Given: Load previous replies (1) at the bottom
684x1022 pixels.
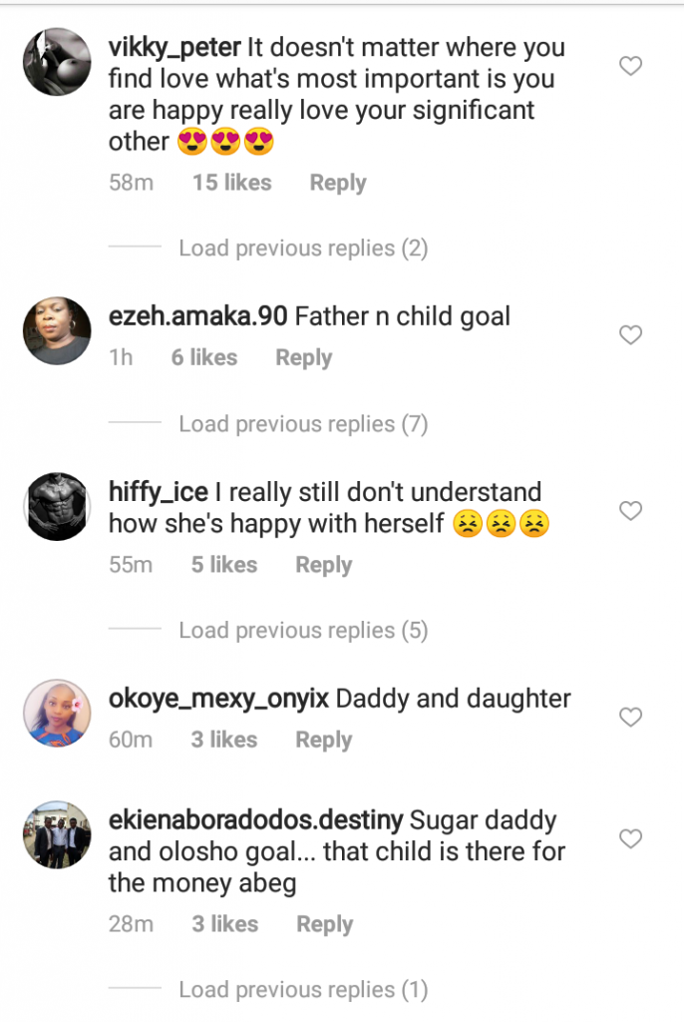Looking at the screenshot, I should pos(303,990).
